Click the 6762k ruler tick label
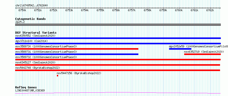Viewport: 228px width, 96px height. (210, 10)
